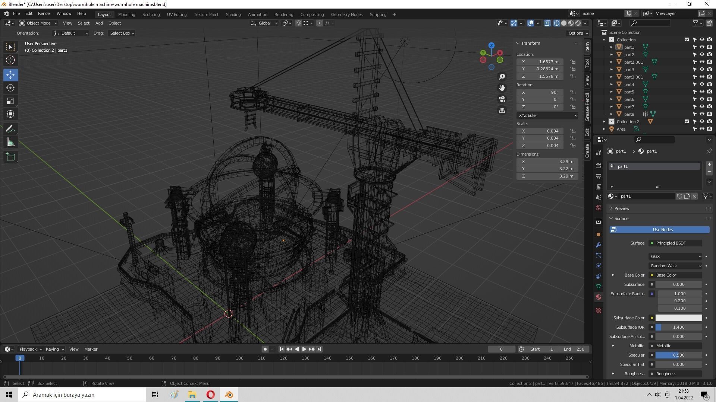Open the Tool sidebar tab
This screenshot has height=402, width=716.
[x=587, y=63]
